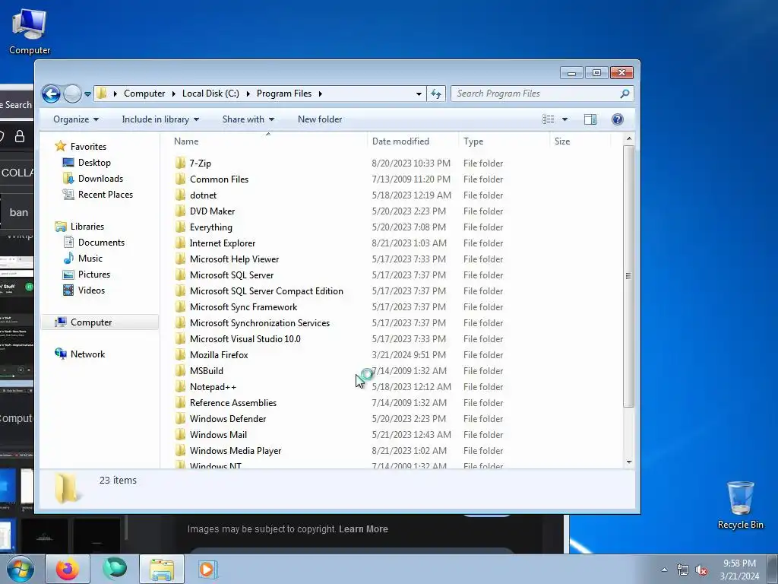The image size is (778, 584).
Task: Click the scrollbar down arrow in file list
Action: 628,462
